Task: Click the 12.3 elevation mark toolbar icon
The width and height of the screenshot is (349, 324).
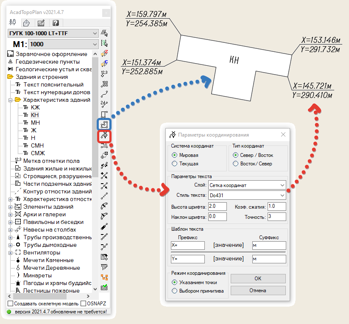Action: pos(104,73)
